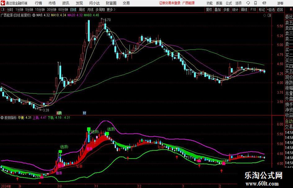
Task: Switch to the 5分钟 period
Action: 29,10
